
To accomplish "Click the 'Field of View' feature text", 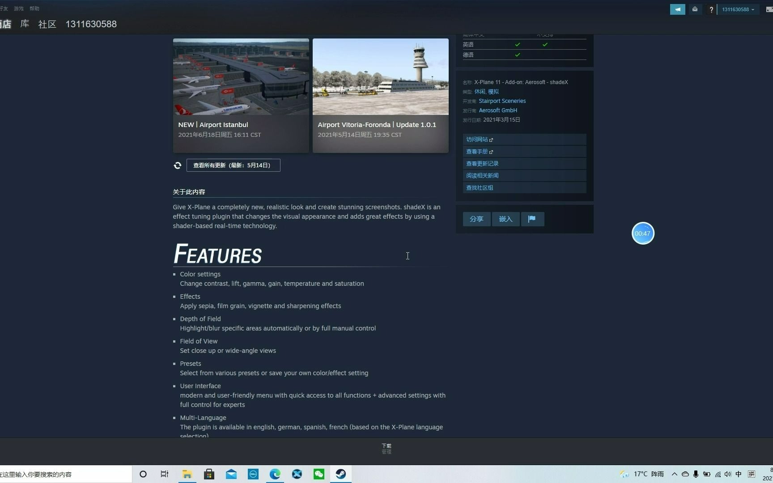I will 199,341.
